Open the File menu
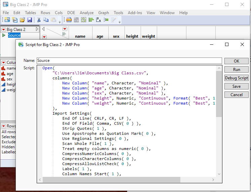The height and width of the screenshot is (192, 251). (6, 13)
